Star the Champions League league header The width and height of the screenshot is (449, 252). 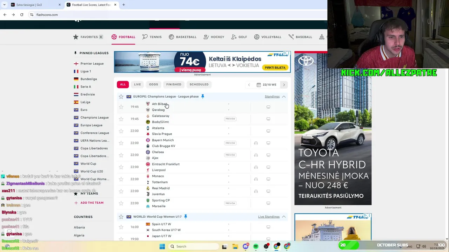121,97
